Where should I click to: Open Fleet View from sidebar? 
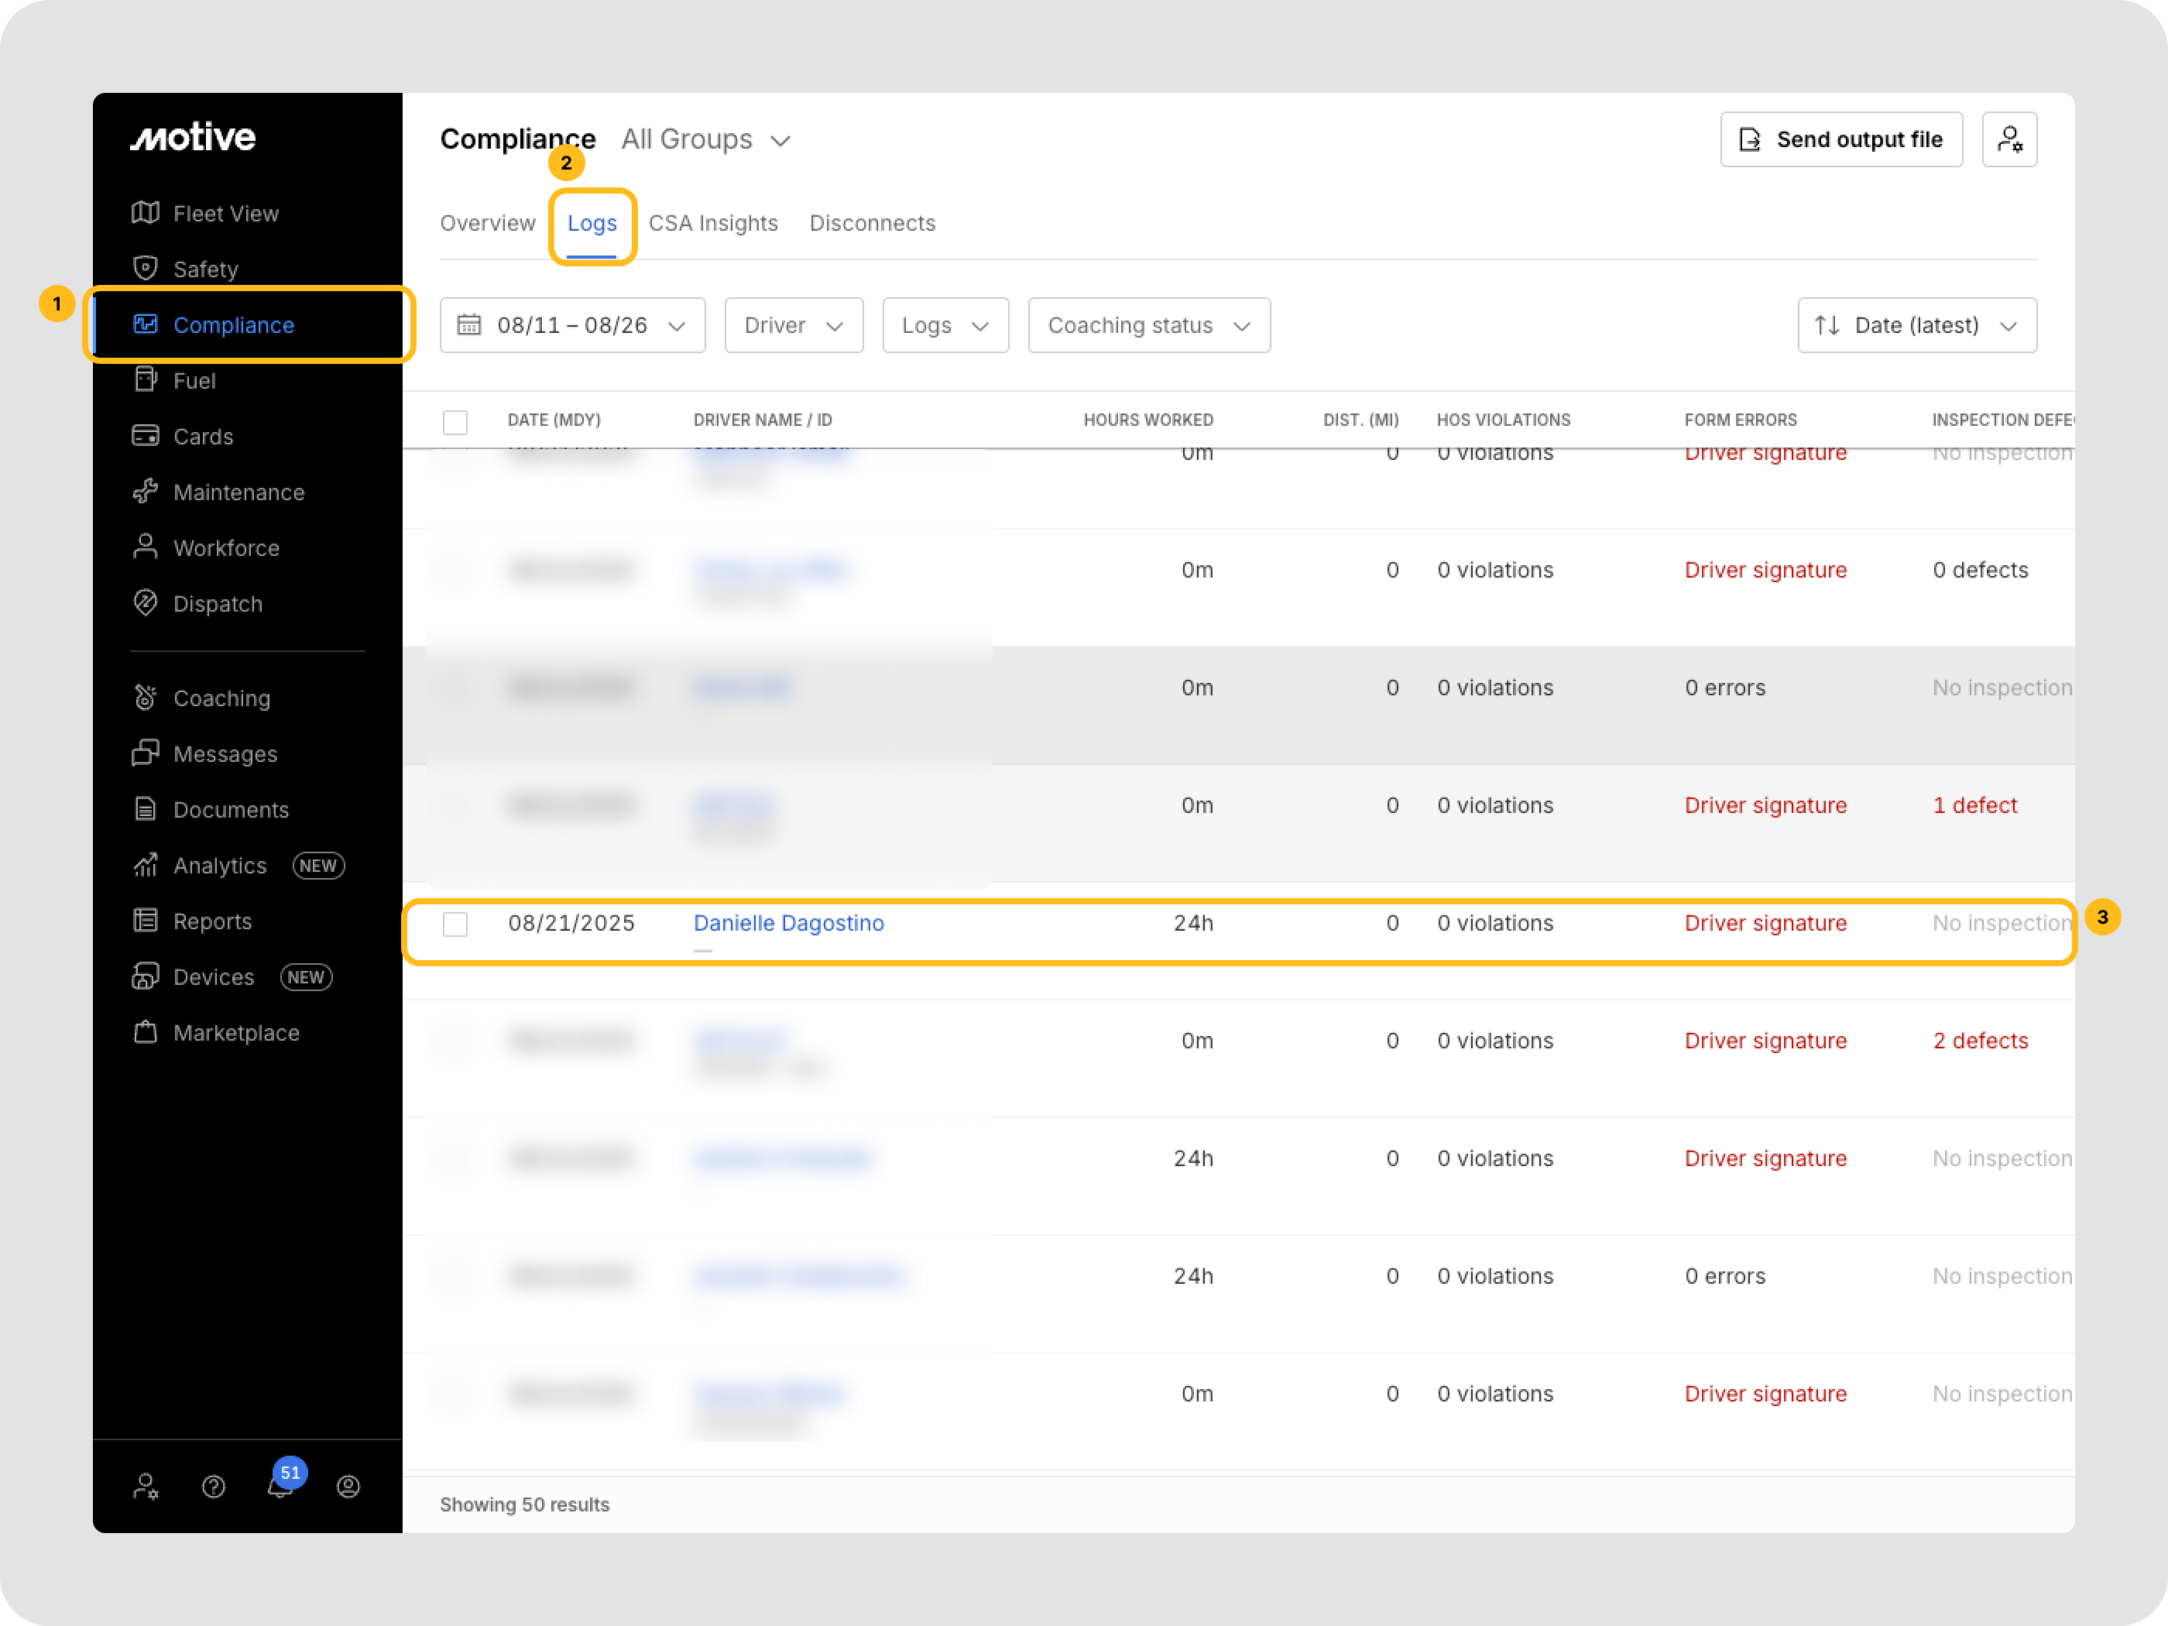pyautogui.click(x=225, y=214)
